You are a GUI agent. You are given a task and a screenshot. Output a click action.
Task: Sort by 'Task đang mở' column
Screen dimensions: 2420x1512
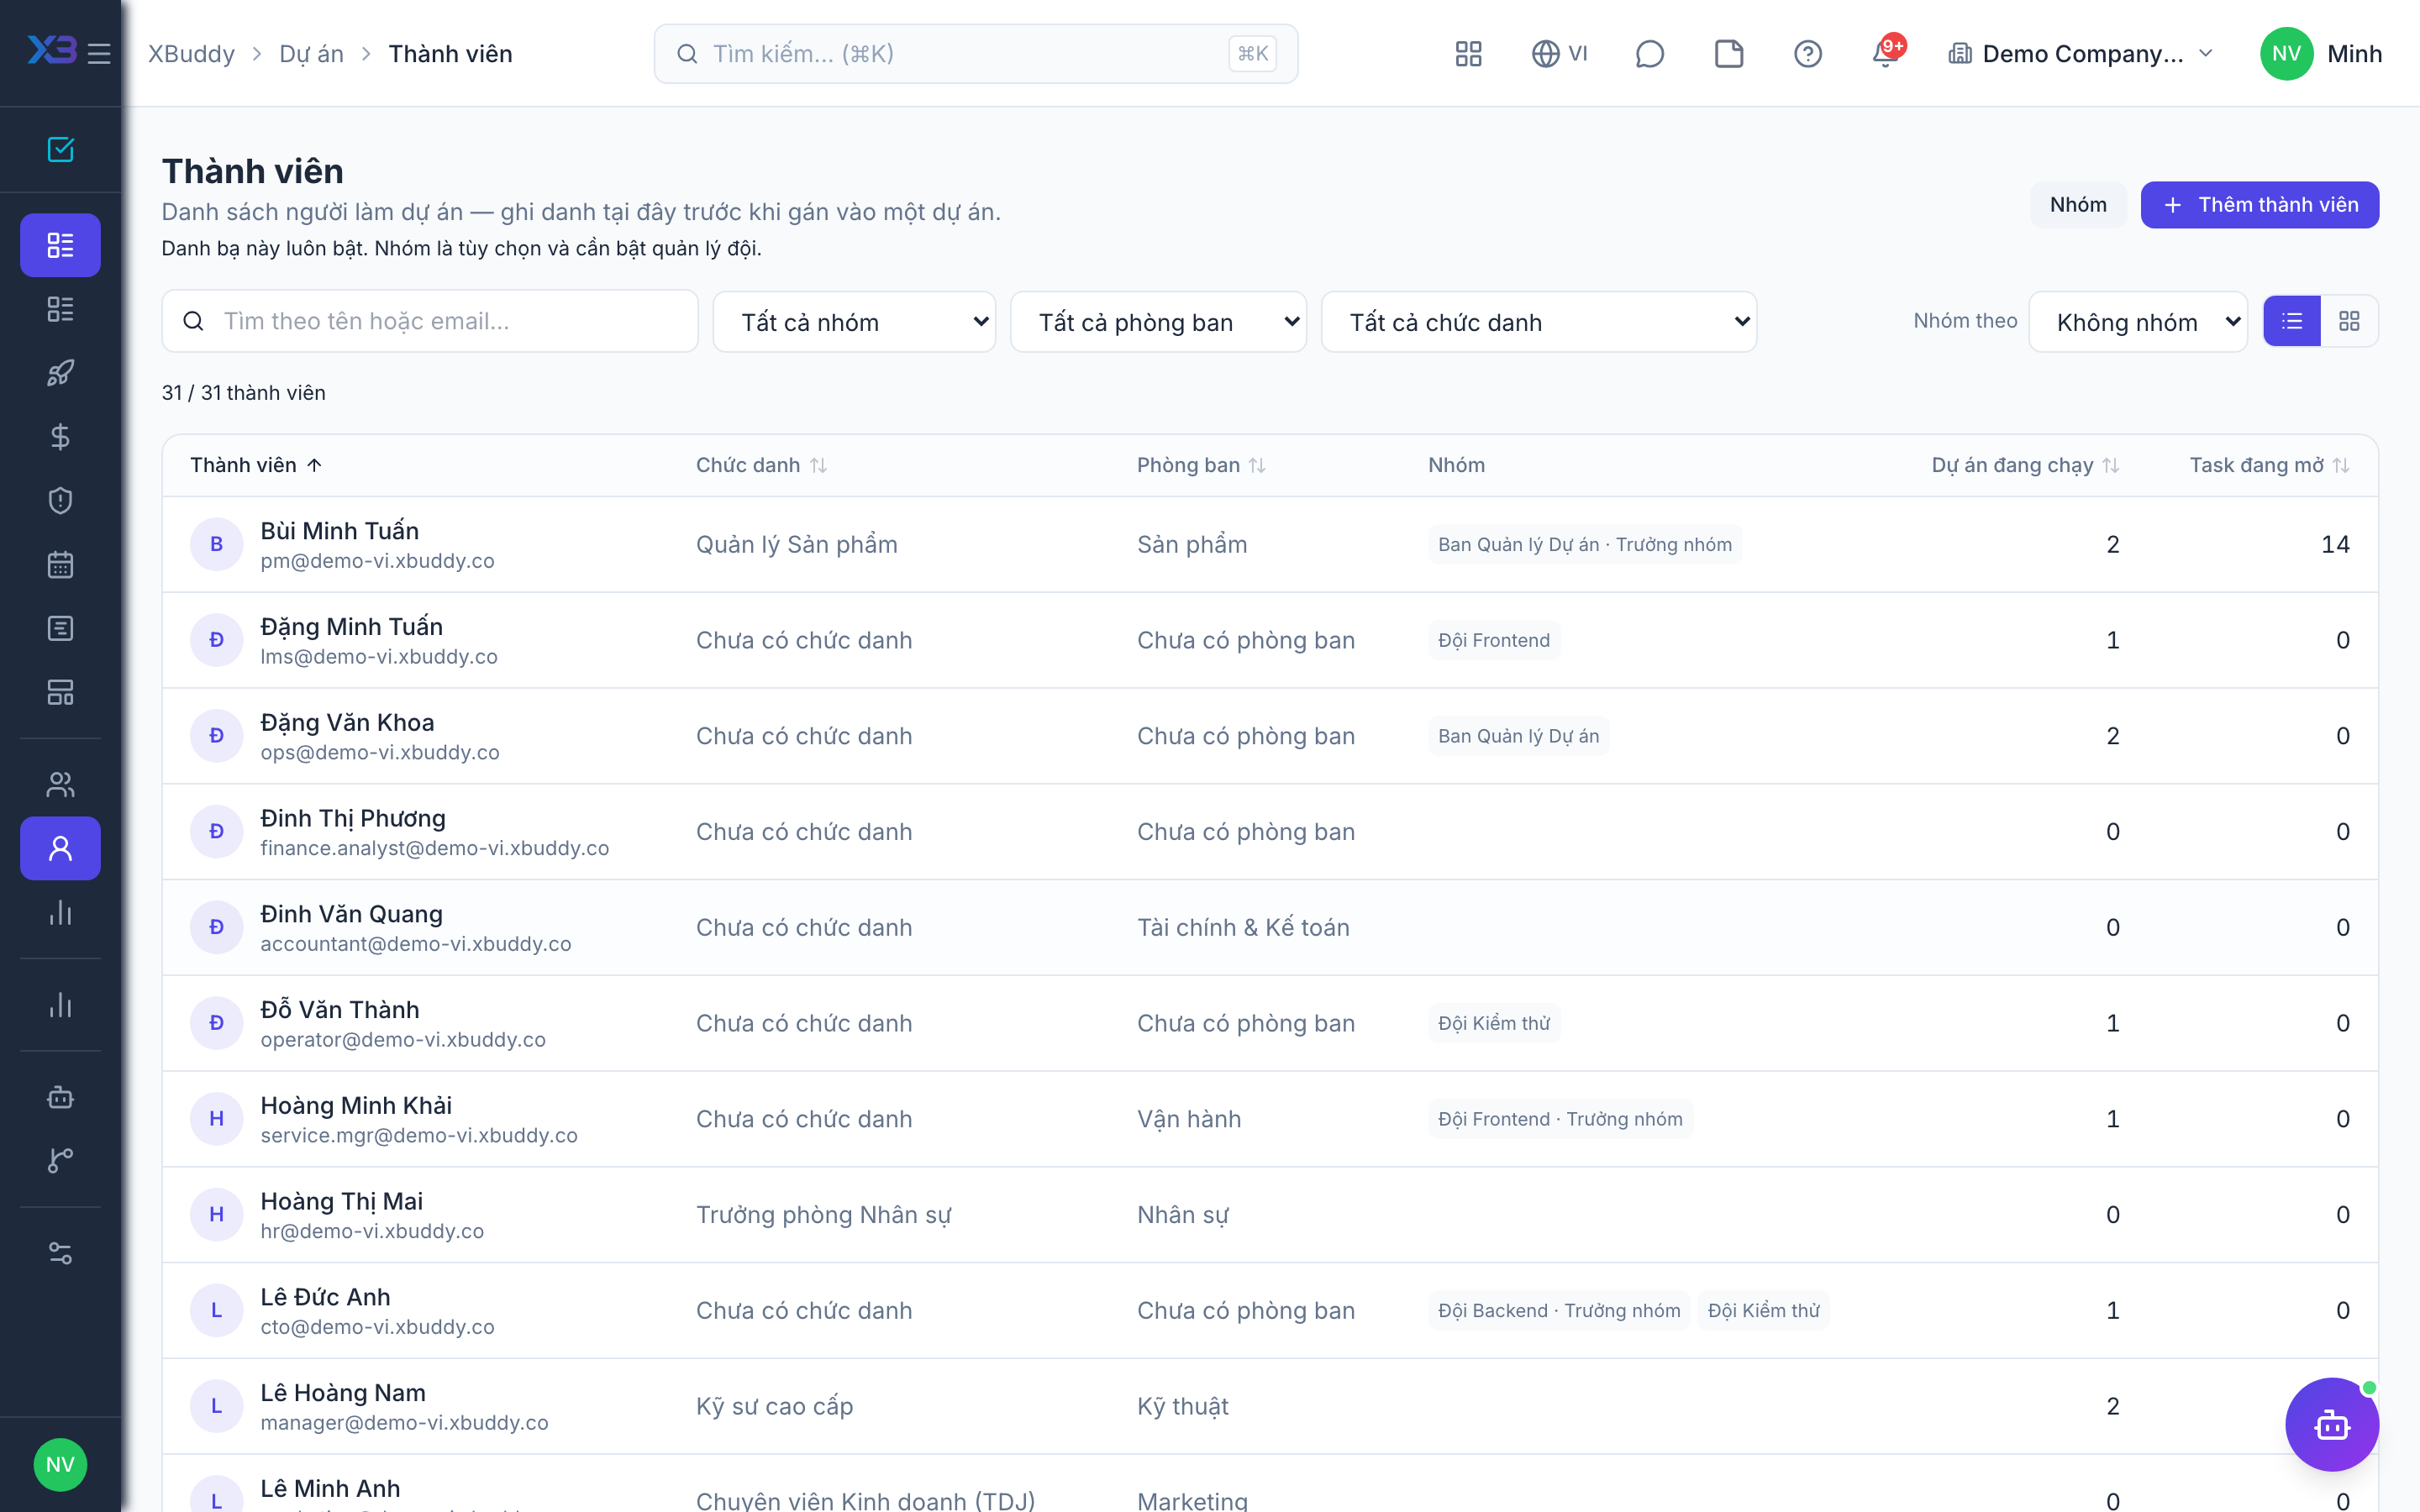pos(2269,465)
